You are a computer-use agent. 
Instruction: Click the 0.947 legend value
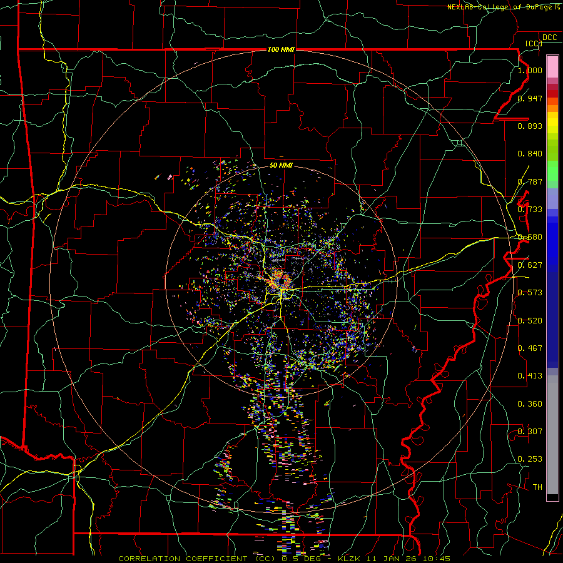tap(530, 98)
